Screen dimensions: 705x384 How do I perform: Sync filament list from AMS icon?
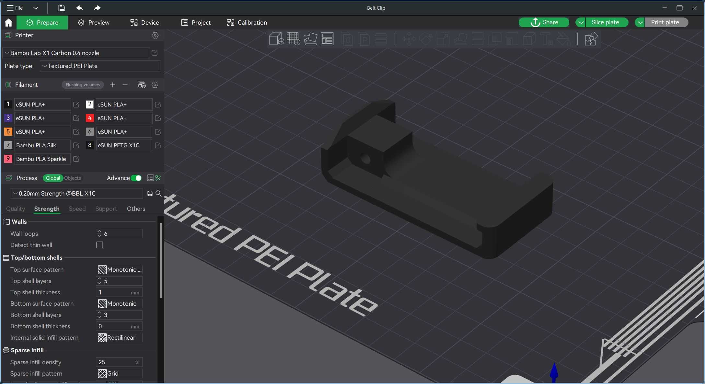pyautogui.click(x=142, y=85)
